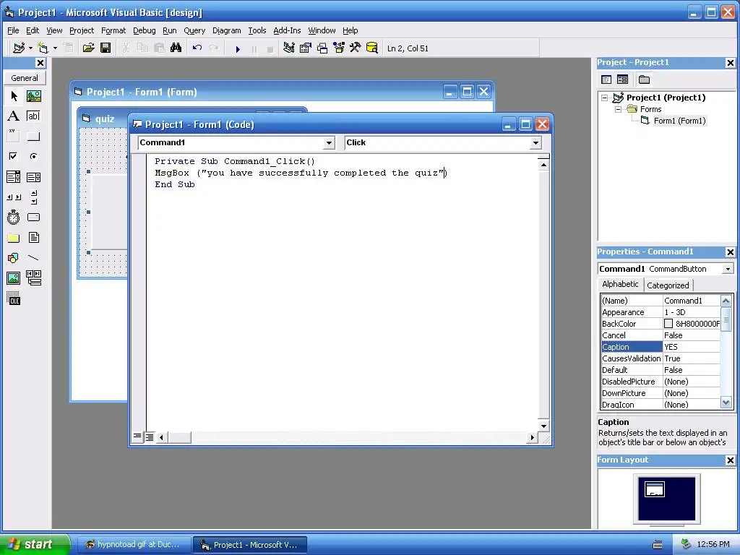Screen dimensions: 740x555
Task: Open the Add Project dropdown arrow
Action: [x=30, y=48]
